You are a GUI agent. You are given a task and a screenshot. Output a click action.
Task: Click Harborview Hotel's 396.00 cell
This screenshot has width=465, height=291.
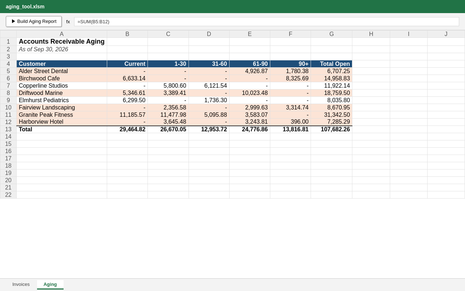(x=291, y=122)
